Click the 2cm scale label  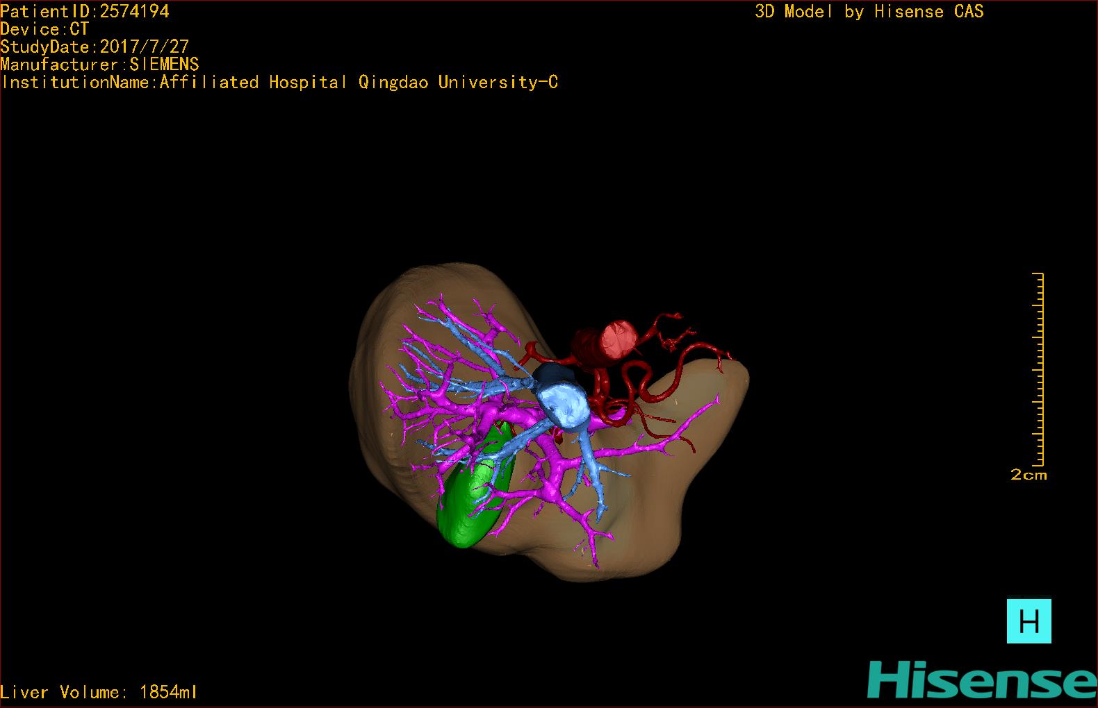coord(1029,475)
